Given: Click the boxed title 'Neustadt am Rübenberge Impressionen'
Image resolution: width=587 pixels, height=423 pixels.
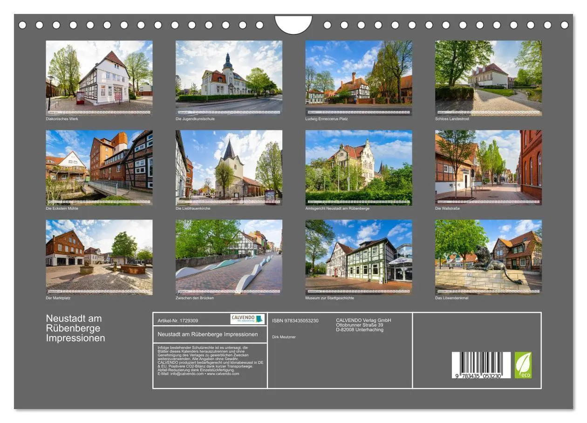Looking at the screenshot, I should 208,334.
